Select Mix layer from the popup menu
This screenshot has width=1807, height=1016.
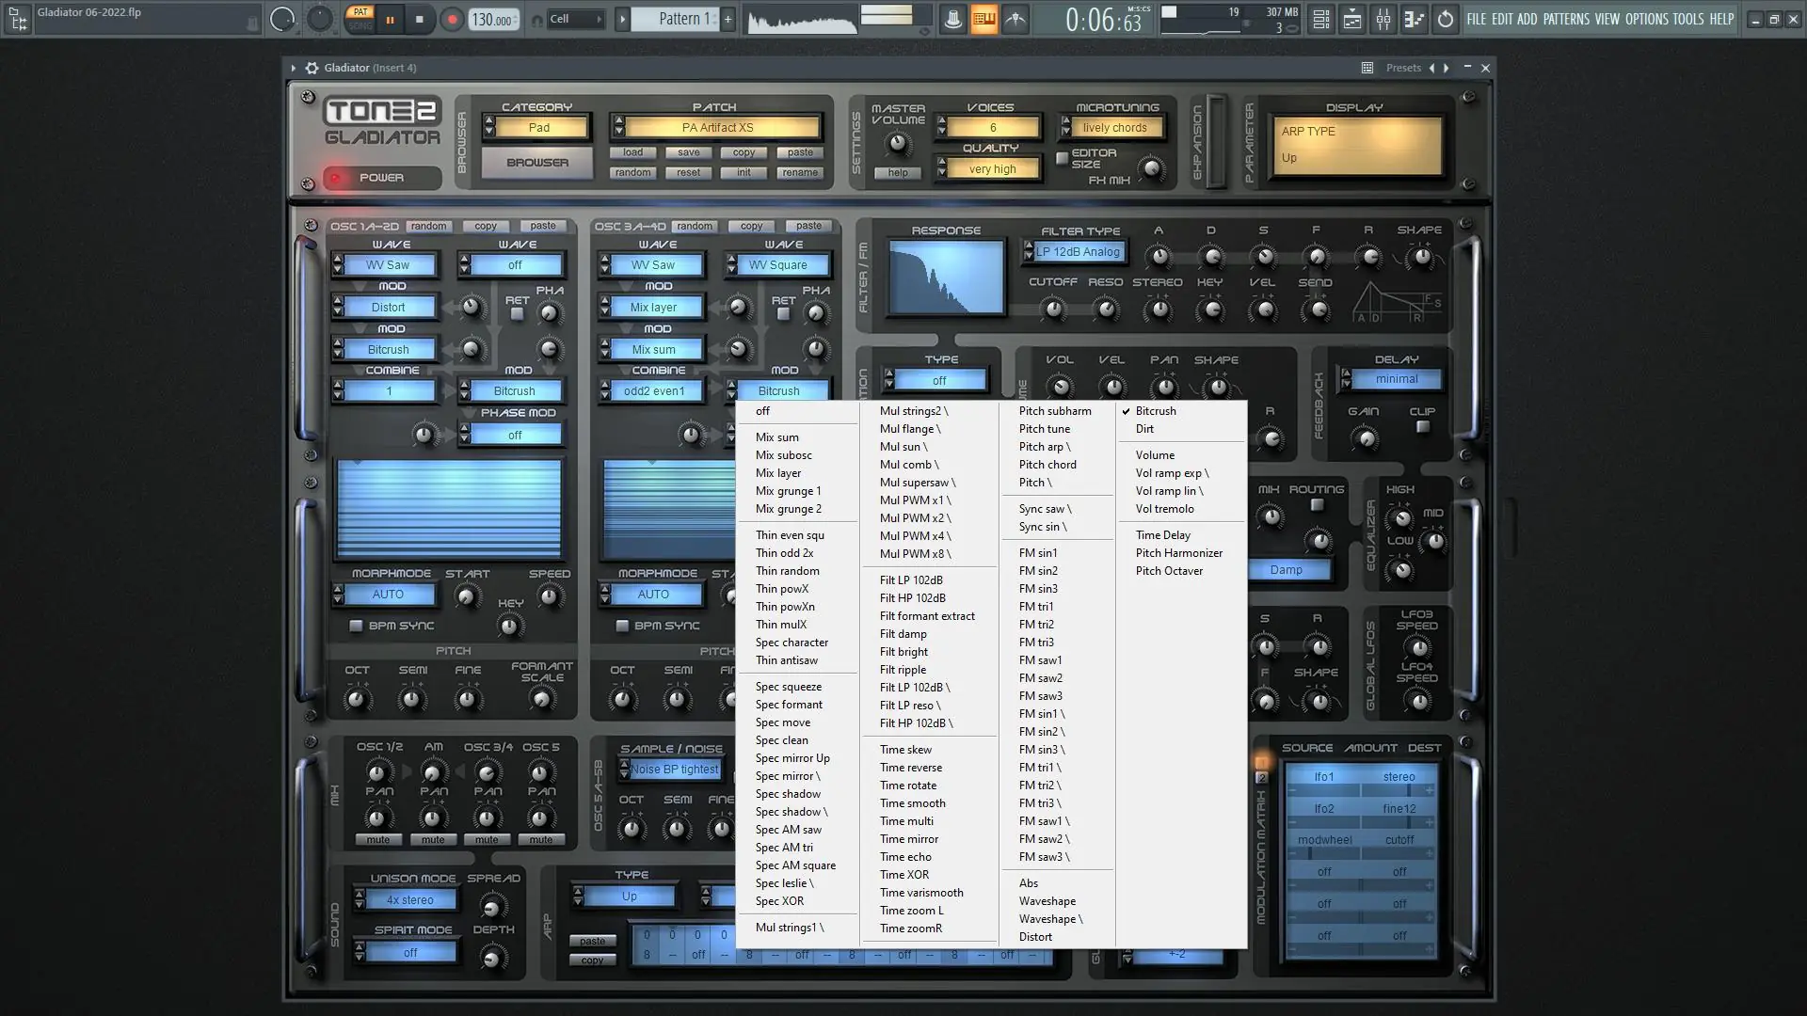point(777,473)
